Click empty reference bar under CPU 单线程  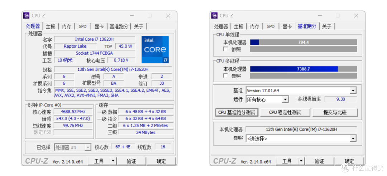pos(304,49)
